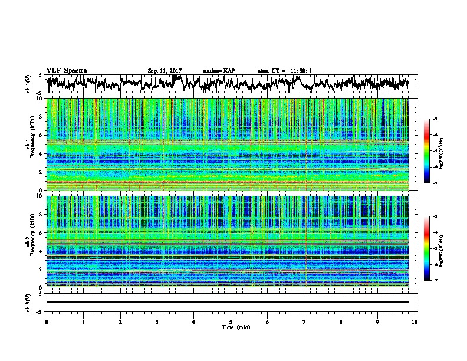
Task: Click time axis tick label "10"
Action: click(415, 322)
